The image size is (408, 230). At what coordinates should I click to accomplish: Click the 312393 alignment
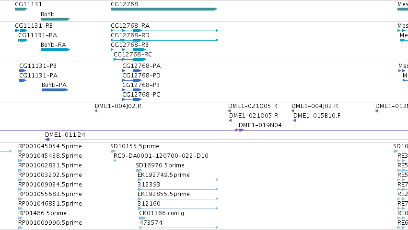pyautogui.click(x=178, y=190)
